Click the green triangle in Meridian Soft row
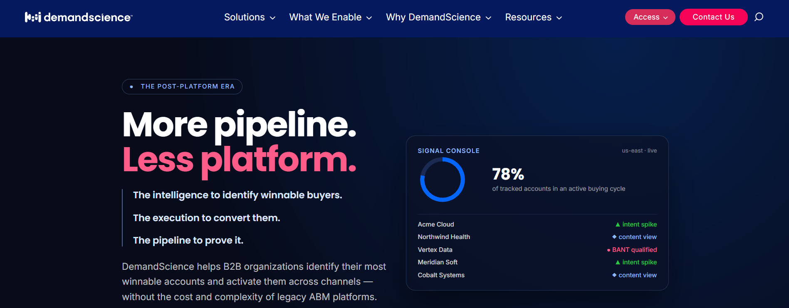The width and height of the screenshot is (789, 308). [x=618, y=262]
